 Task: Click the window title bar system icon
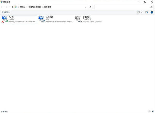pyautogui.click(x=1, y=2)
